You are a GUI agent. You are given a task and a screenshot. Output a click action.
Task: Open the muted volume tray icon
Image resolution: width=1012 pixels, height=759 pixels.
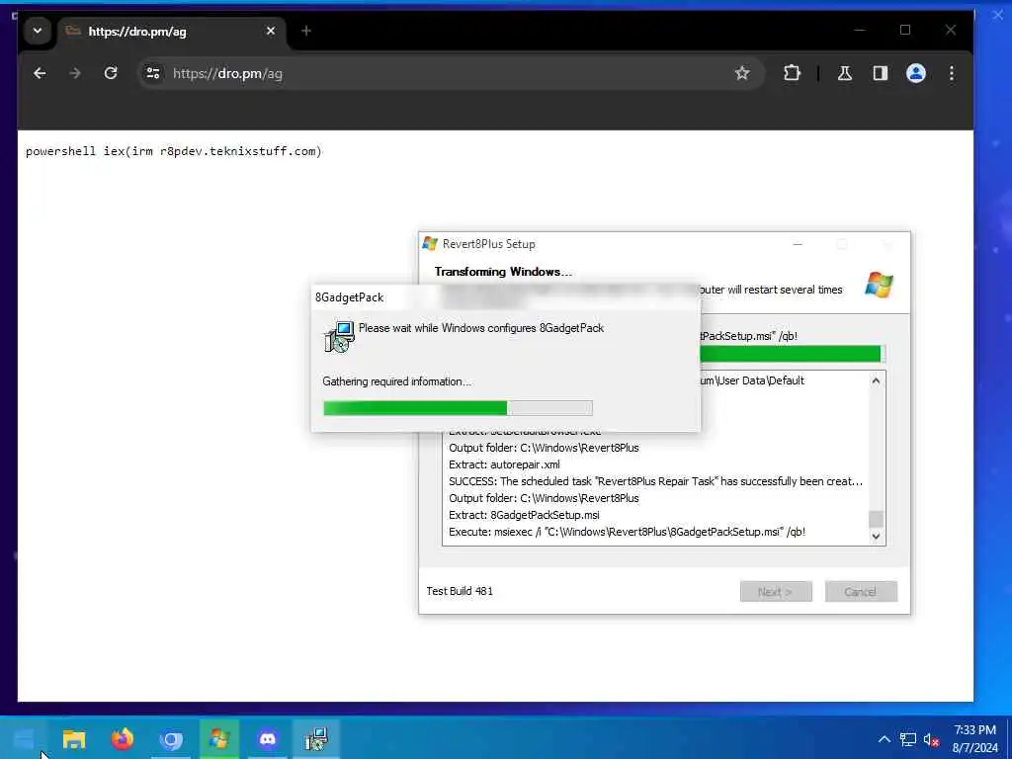pyautogui.click(x=931, y=739)
